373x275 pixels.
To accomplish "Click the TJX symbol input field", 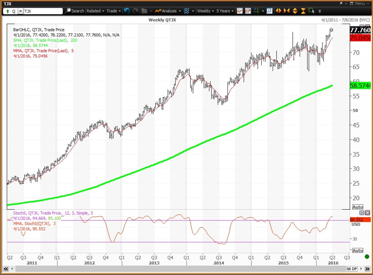I will 43,11.
